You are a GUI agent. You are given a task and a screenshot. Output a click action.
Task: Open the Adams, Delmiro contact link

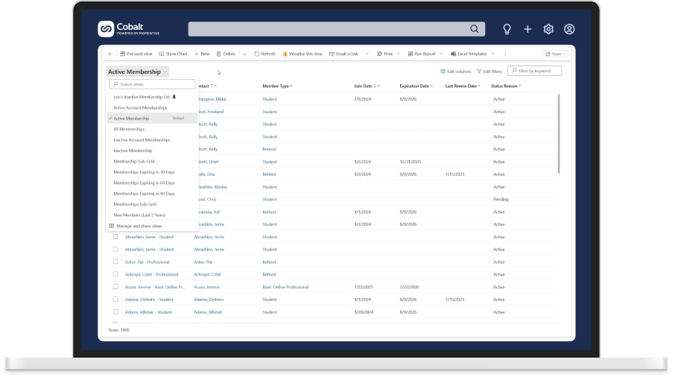click(x=209, y=300)
